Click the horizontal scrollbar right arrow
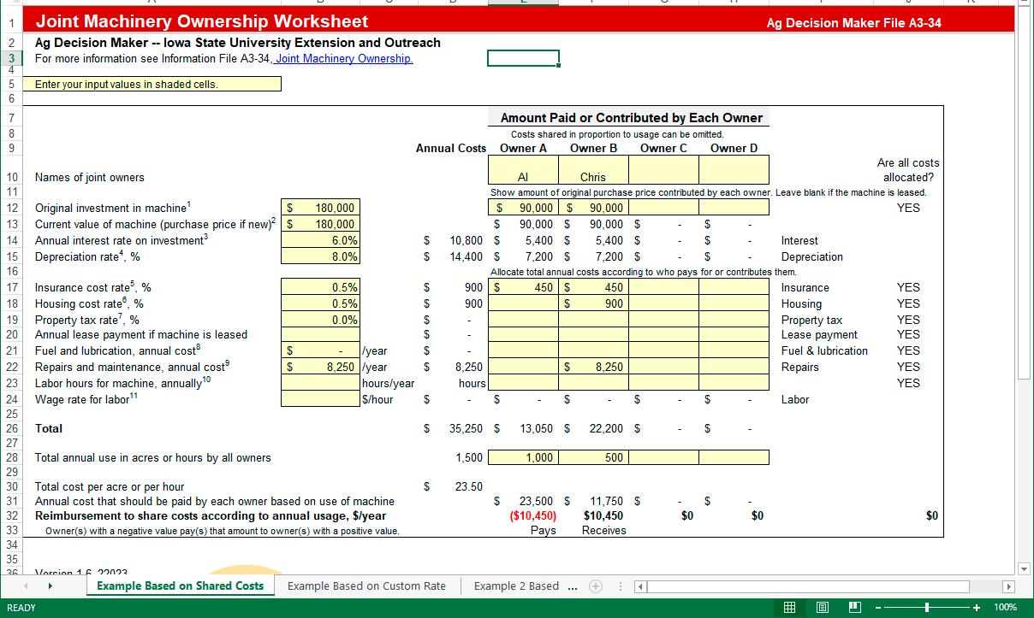Viewport: 1034px width, 618px height. [x=1008, y=587]
